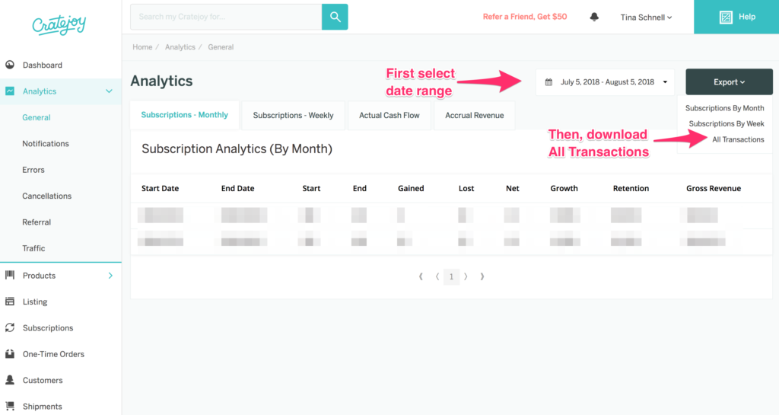Expand the Products sidebar section
779x415 pixels.
click(110, 276)
